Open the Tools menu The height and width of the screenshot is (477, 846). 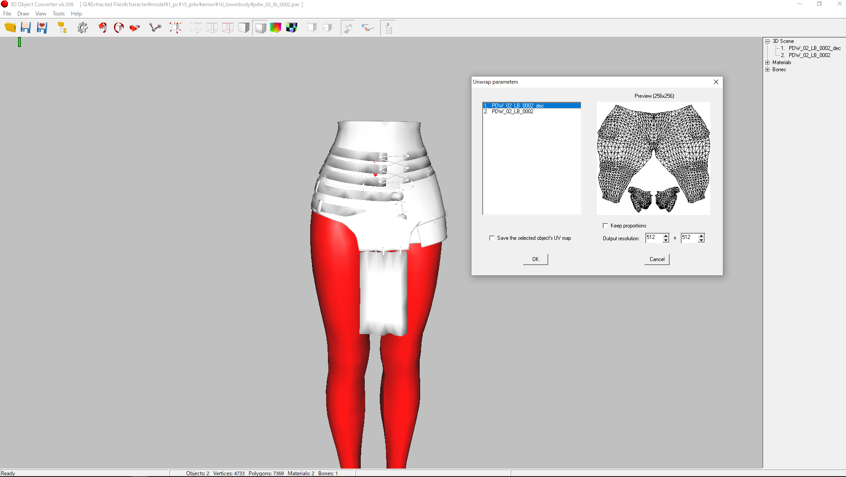58,14
